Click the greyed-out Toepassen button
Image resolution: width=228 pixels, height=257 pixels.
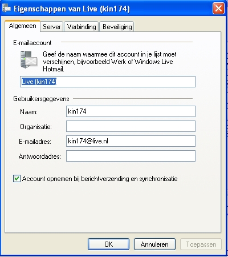[x=201, y=244]
